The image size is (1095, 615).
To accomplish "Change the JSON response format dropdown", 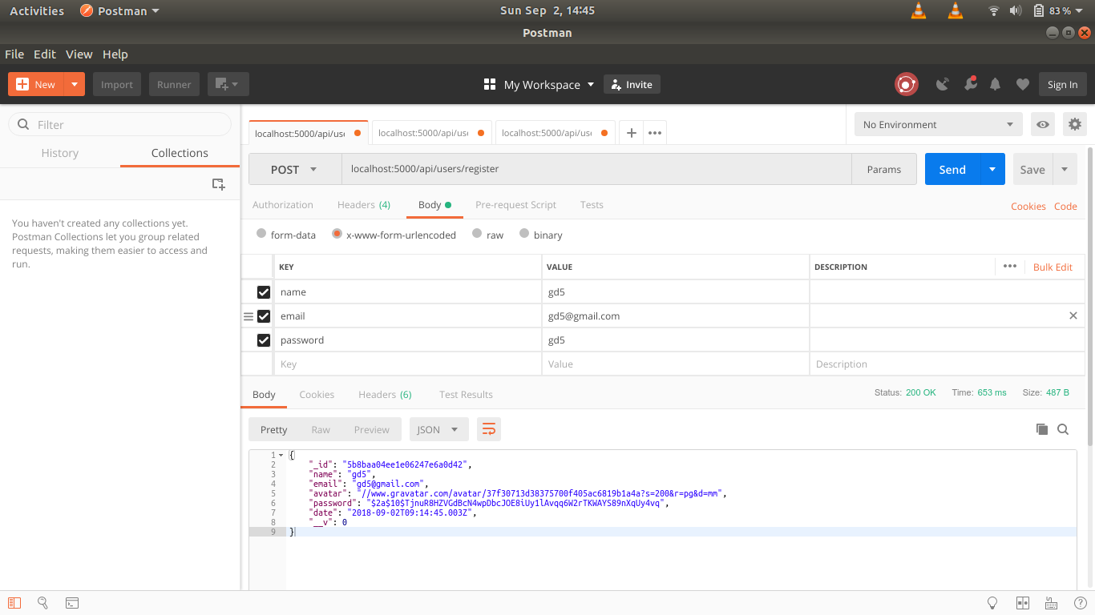I will [438, 429].
